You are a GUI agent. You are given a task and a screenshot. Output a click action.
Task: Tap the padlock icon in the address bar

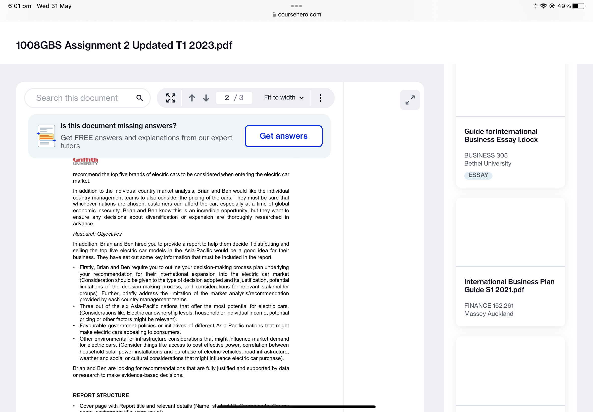(x=274, y=15)
